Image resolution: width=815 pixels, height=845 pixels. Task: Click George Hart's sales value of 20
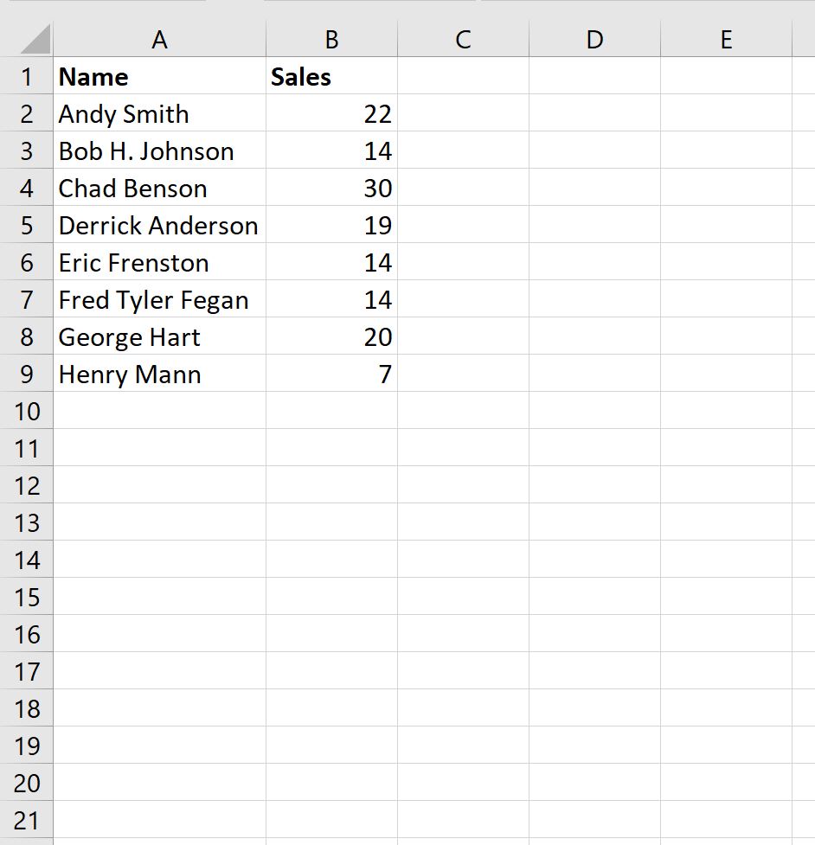click(330, 336)
